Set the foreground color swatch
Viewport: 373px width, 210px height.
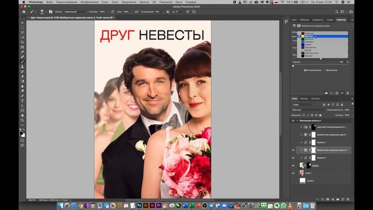click(x=22, y=134)
